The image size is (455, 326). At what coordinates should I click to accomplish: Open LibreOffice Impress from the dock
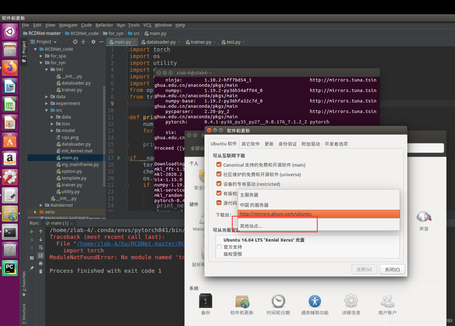[10, 122]
